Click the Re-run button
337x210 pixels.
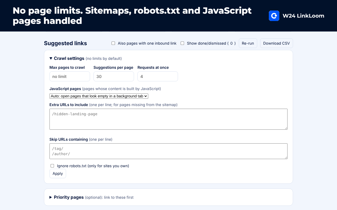pos(248,43)
